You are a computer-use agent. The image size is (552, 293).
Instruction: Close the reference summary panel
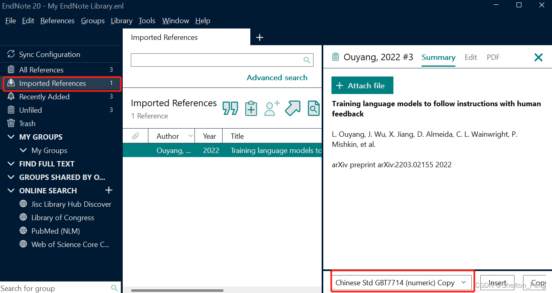point(539,57)
